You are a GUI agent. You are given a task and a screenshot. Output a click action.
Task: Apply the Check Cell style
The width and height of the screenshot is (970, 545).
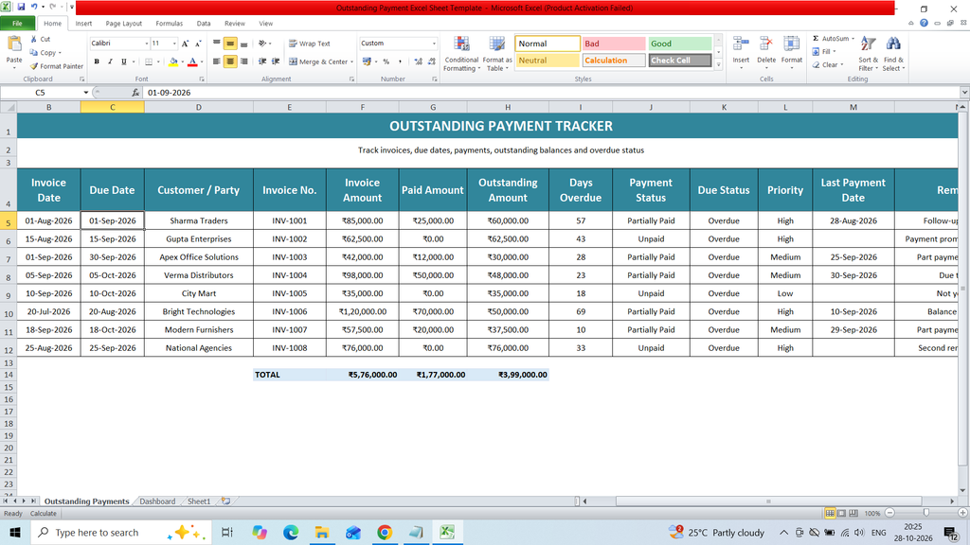(680, 61)
